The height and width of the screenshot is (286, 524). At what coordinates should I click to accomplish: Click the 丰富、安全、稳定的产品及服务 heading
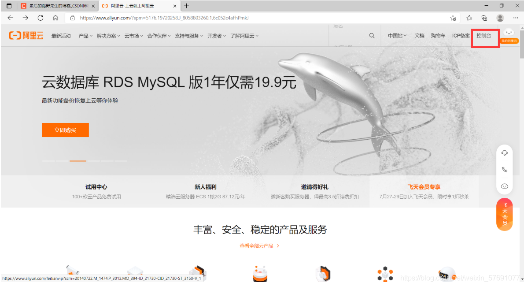[260, 230]
